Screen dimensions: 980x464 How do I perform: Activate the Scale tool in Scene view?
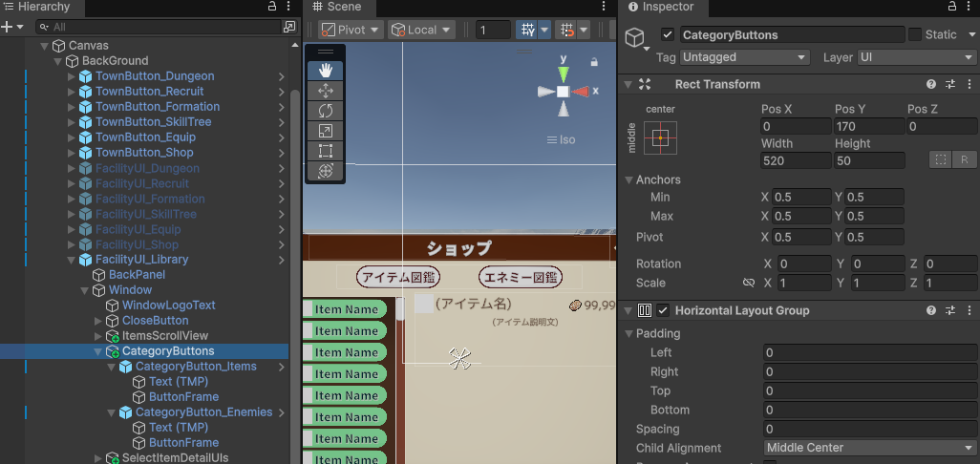[x=325, y=131]
